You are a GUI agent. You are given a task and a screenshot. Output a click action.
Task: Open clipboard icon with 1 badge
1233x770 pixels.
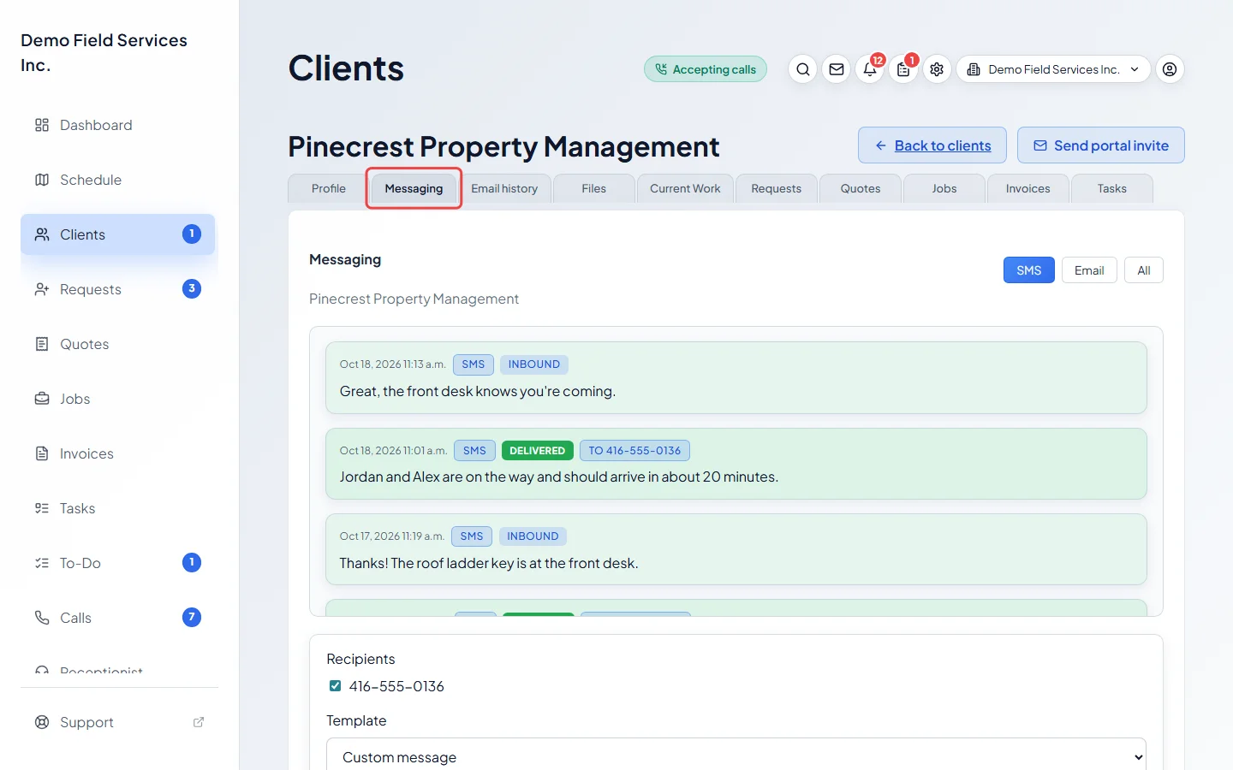click(x=903, y=69)
